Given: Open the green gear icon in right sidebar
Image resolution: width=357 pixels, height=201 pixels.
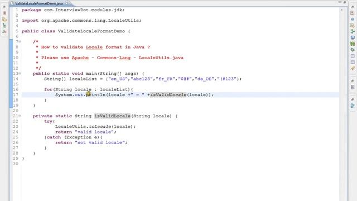Looking at the screenshot, I should 353,50.
